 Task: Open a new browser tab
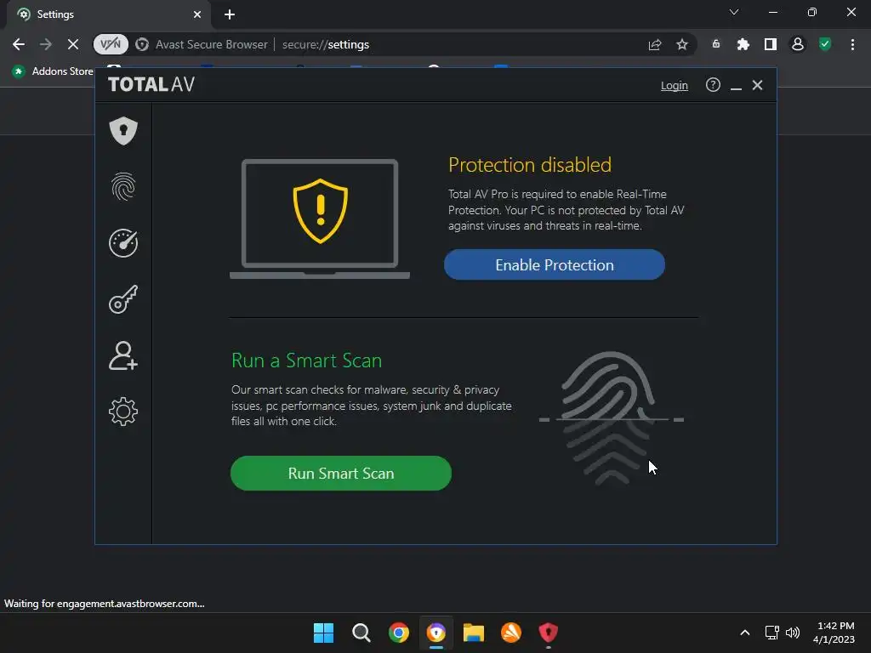pyautogui.click(x=230, y=14)
